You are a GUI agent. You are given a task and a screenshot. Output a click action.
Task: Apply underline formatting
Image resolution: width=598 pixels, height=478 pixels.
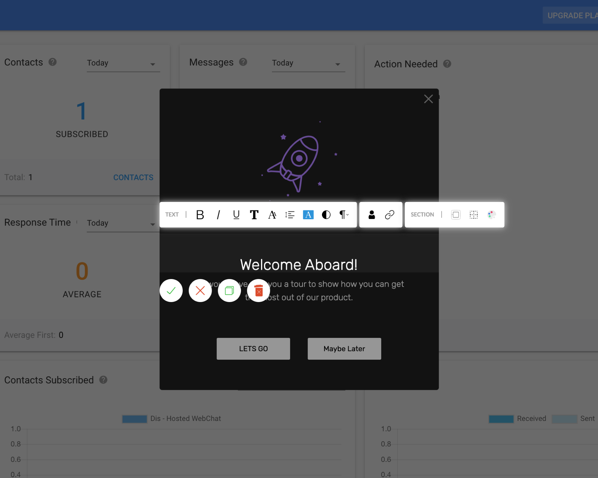pos(236,215)
